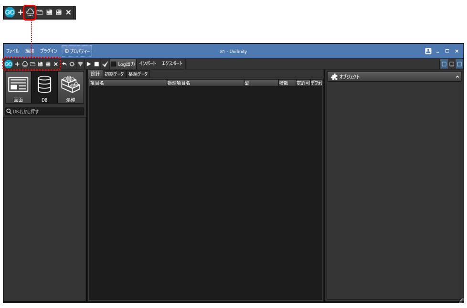Screen dimensions: 467x308
Task: Click the undo arrow icon
Action: (x=64, y=64)
